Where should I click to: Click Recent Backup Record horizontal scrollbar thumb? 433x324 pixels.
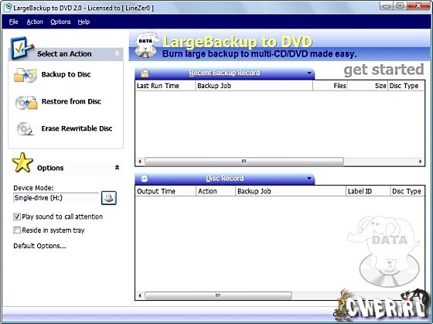coord(244,162)
